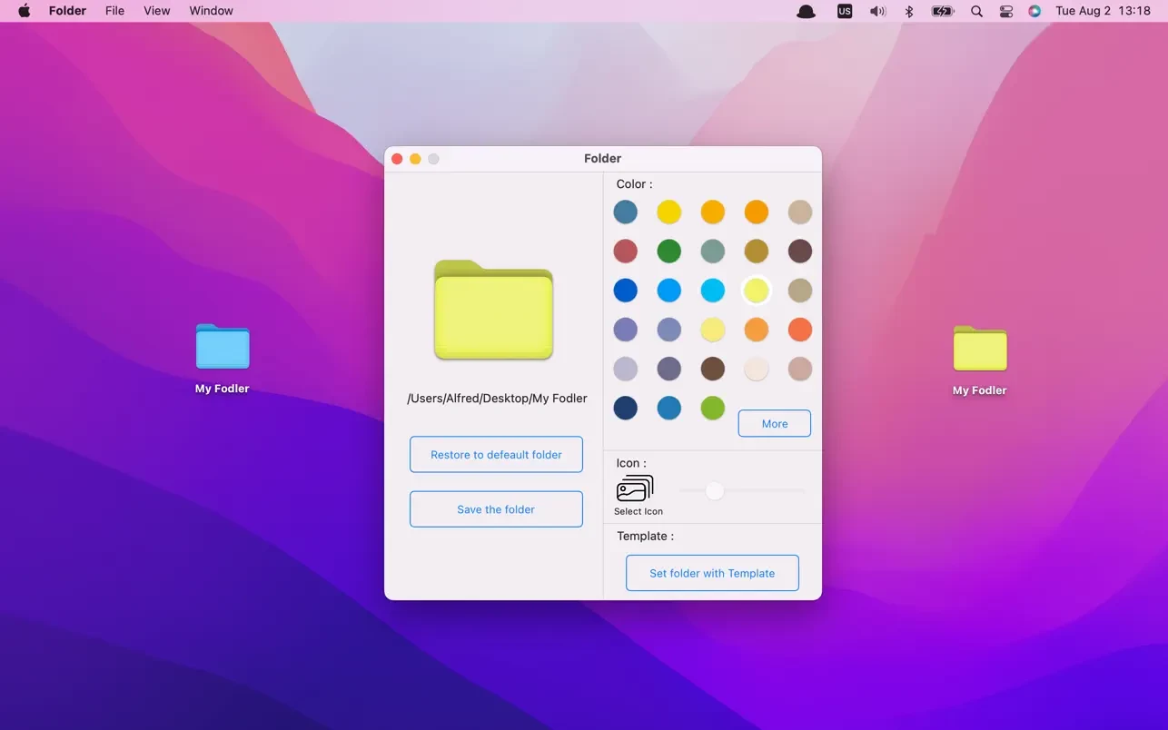This screenshot has width=1168, height=730.
Task: Click Restore to defeault folder
Action: [x=496, y=454]
